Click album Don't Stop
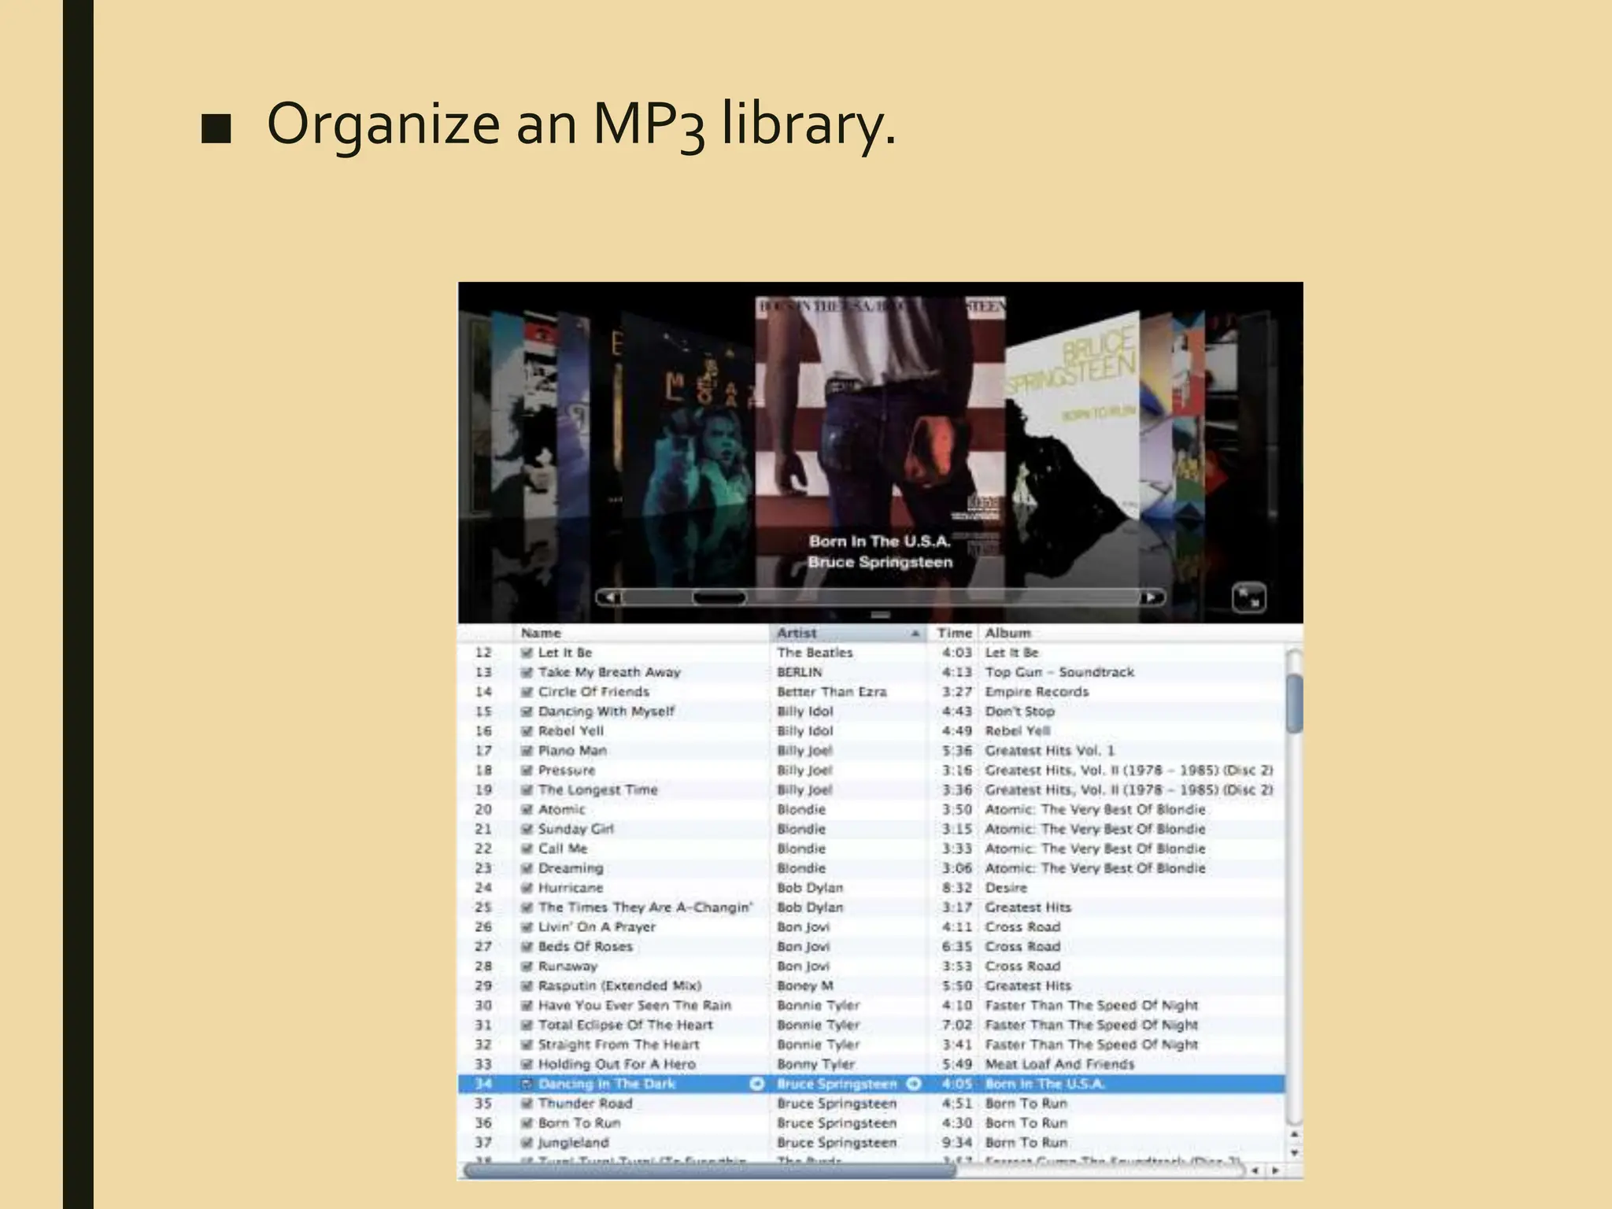This screenshot has width=1612, height=1209. [1019, 712]
